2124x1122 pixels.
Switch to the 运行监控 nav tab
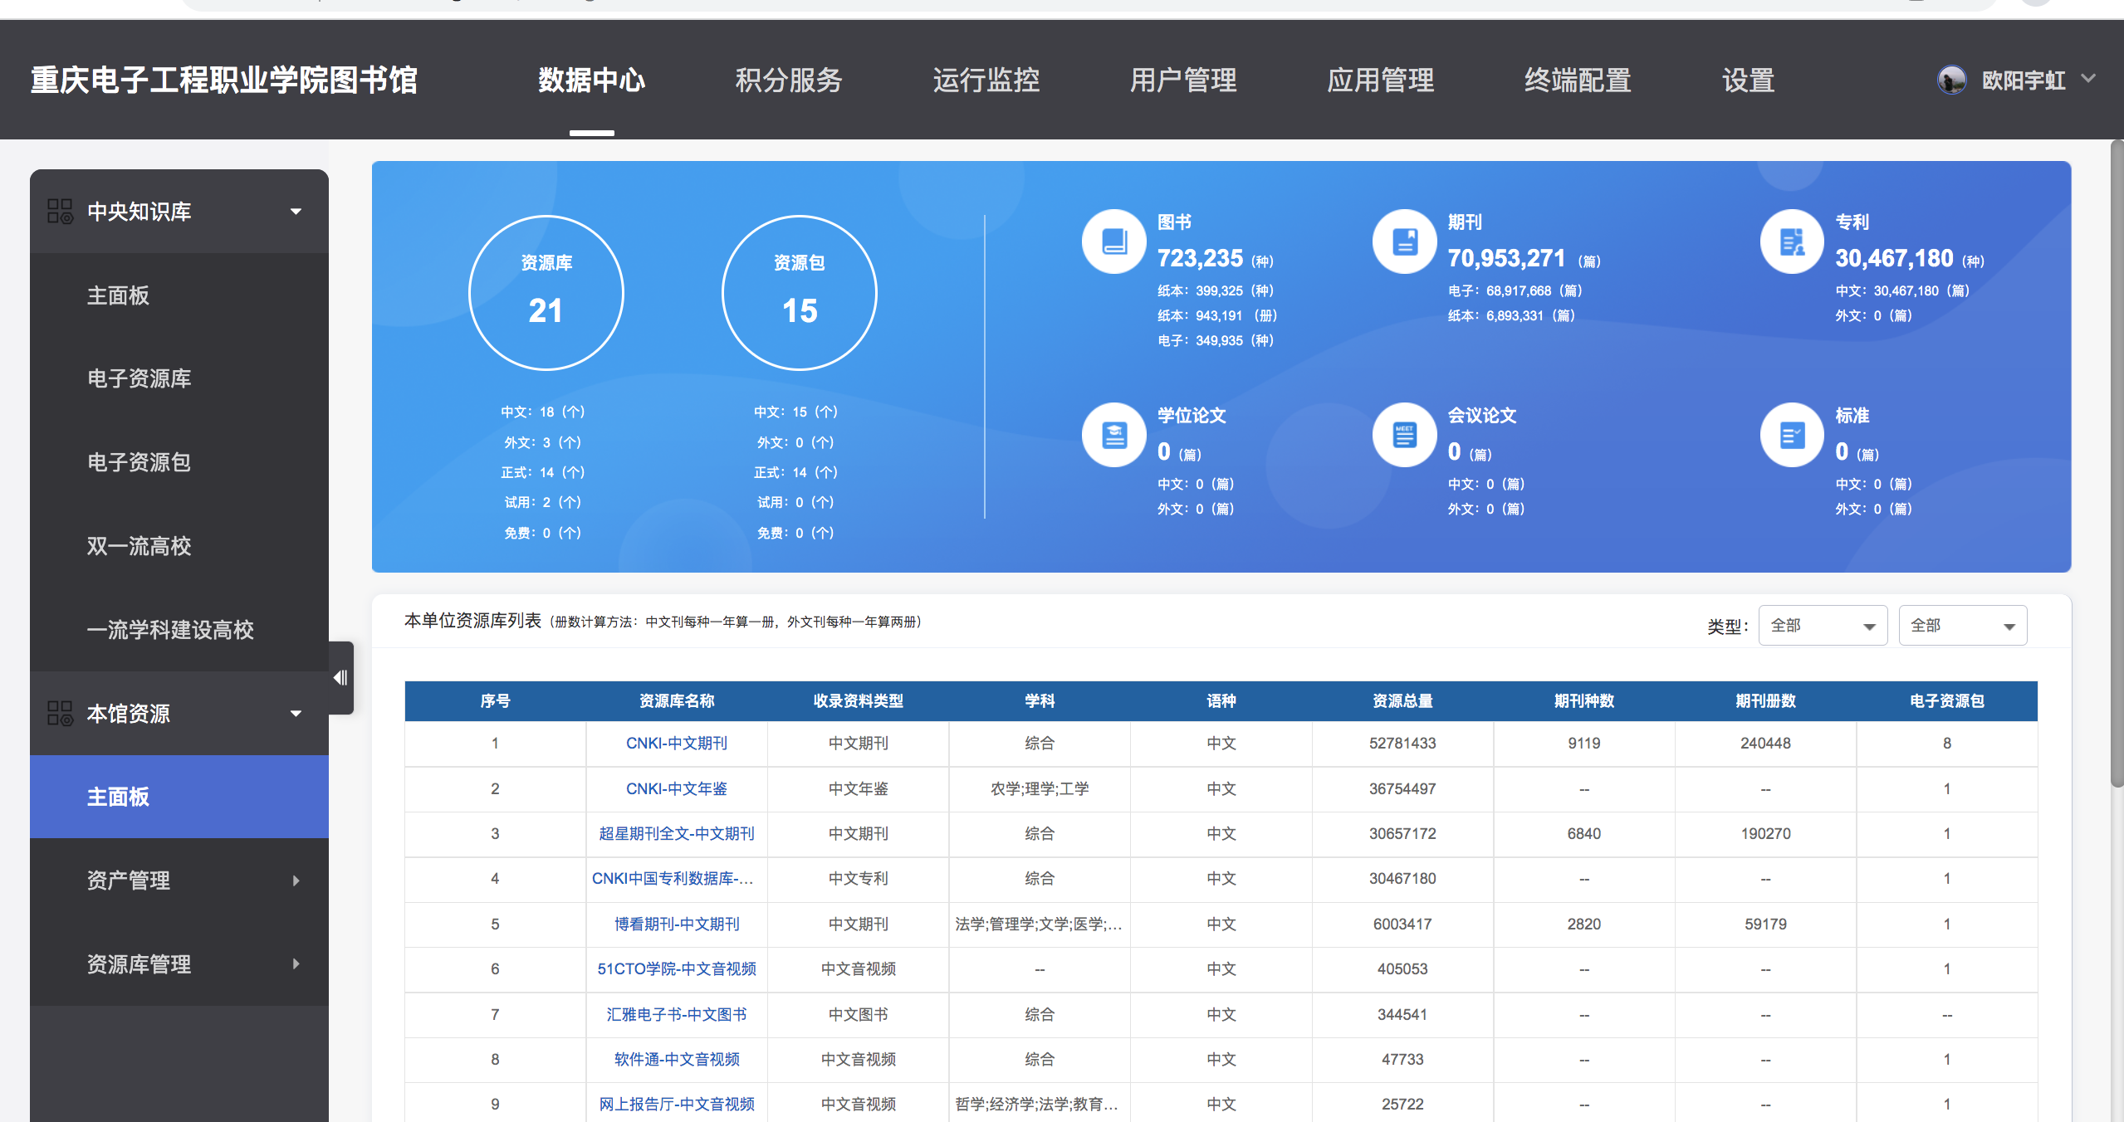coord(986,80)
